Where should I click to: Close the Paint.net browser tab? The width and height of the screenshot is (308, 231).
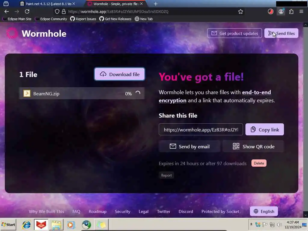(74, 4)
